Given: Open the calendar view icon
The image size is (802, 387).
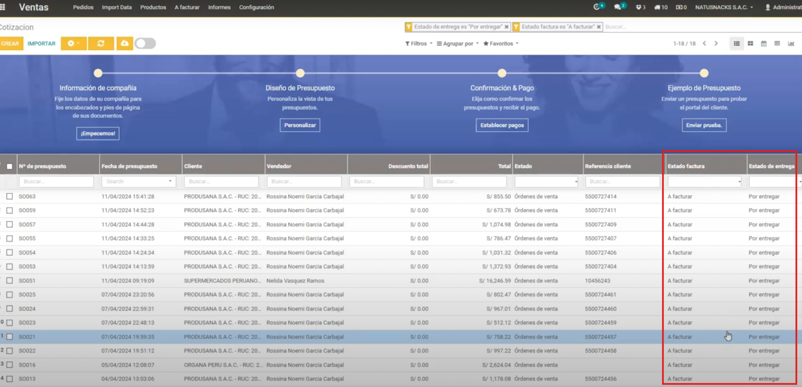Looking at the screenshot, I should (x=764, y=43).
